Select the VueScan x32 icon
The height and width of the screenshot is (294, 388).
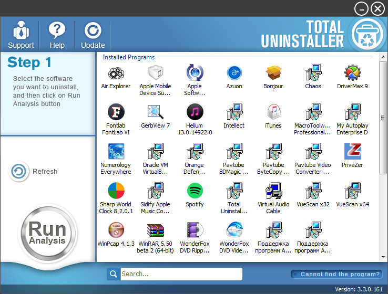pos(313,191)
